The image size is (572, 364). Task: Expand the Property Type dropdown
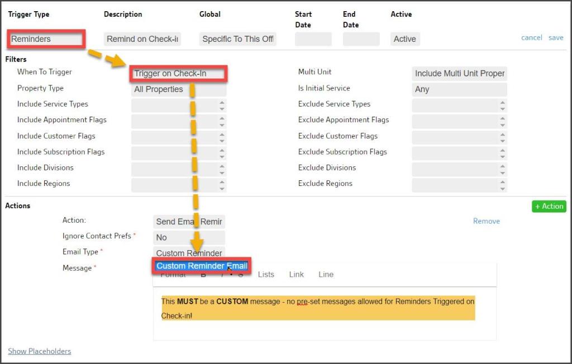(x=179, y=89)
